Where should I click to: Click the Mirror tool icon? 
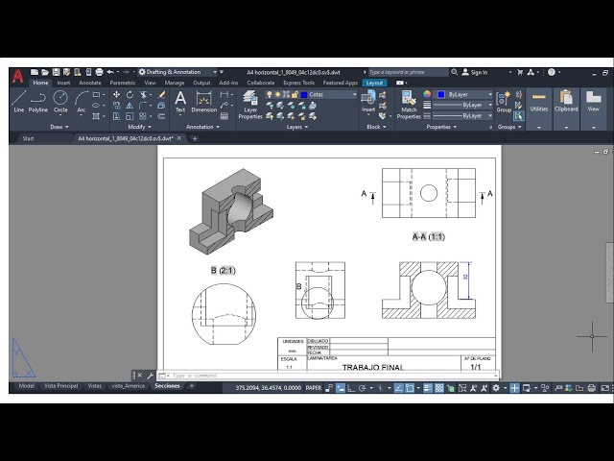[130, 106]
